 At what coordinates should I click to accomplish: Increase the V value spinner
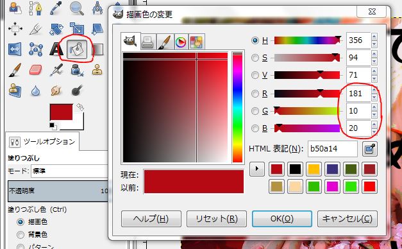point(374,71)
